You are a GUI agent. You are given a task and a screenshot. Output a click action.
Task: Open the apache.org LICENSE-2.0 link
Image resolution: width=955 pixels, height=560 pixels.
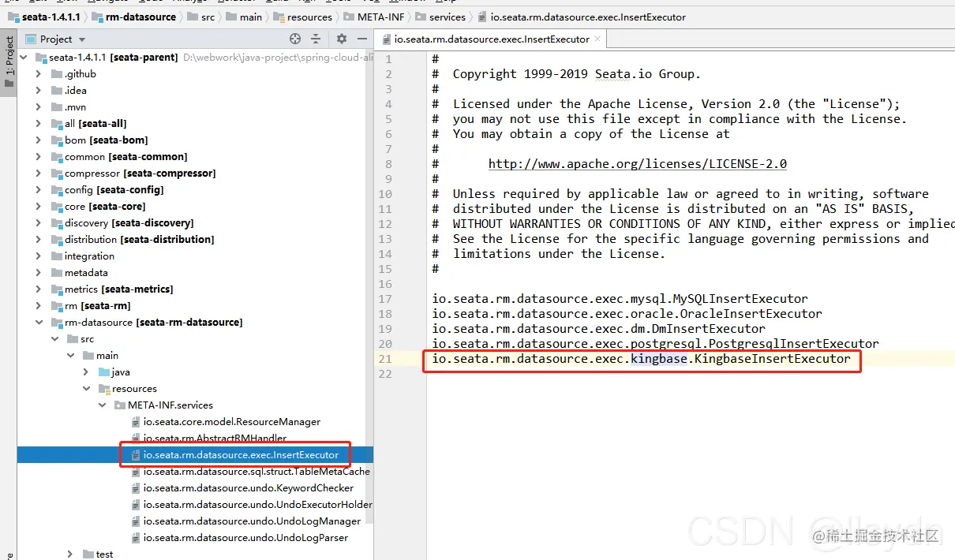(638, 164)
